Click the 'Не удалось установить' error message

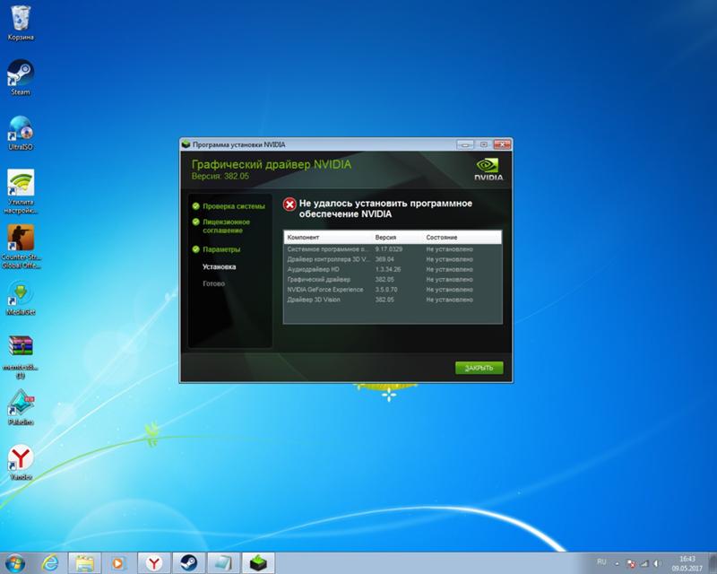(385, 209)
